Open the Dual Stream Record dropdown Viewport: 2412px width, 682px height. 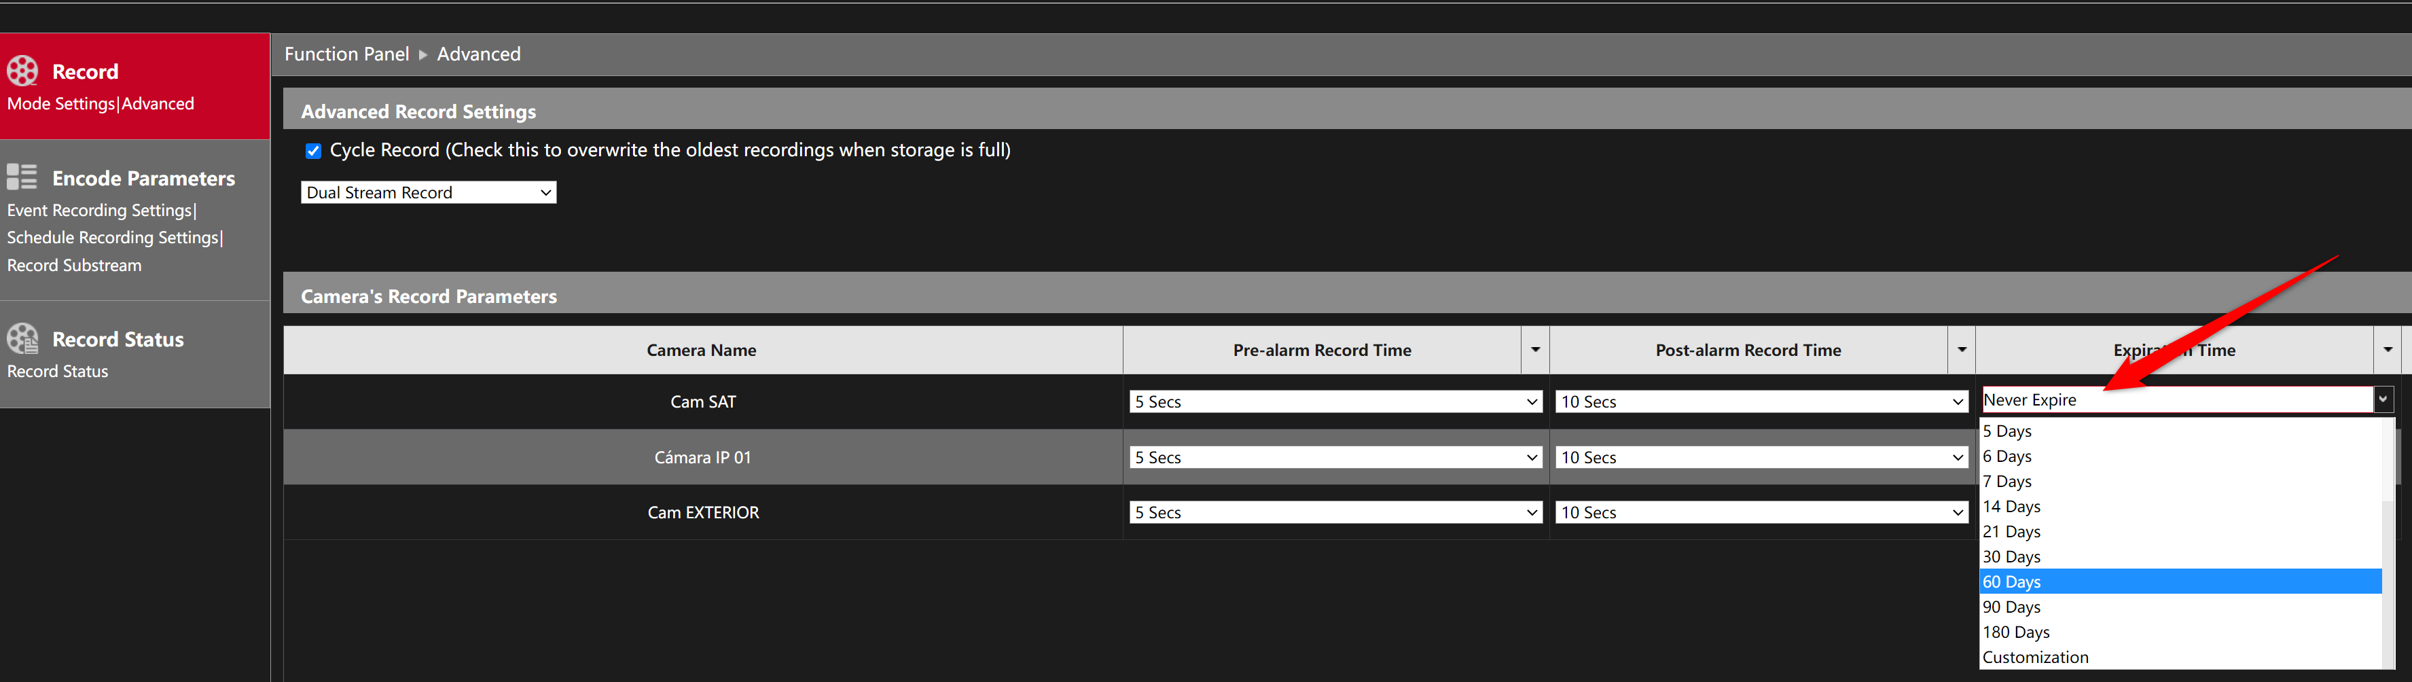428,192
